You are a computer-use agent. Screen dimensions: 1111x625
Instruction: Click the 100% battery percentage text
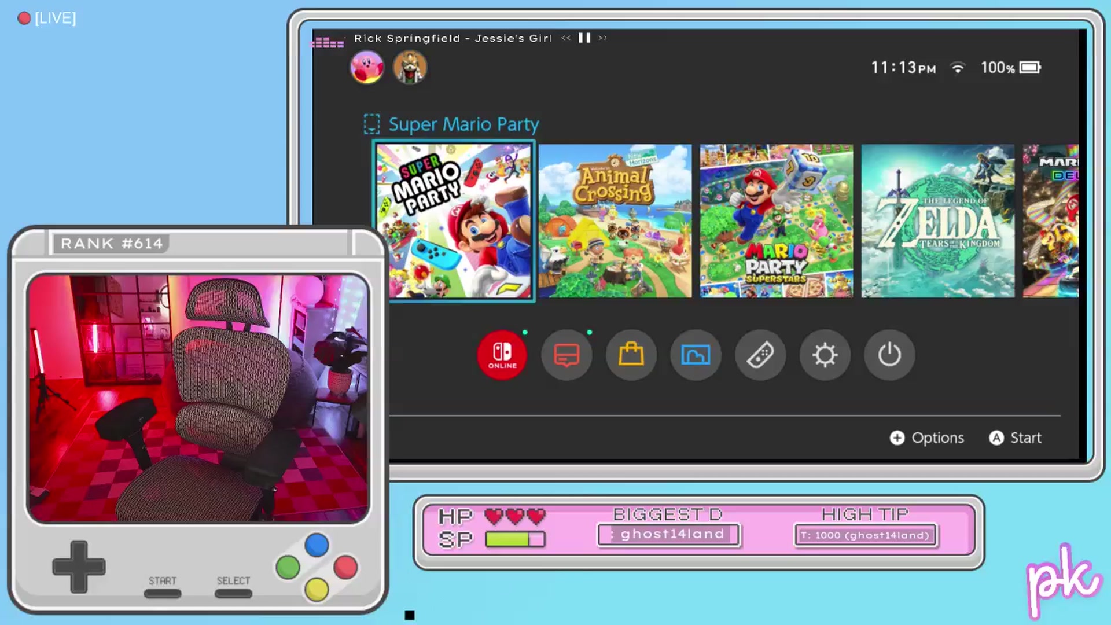point(998,68)
